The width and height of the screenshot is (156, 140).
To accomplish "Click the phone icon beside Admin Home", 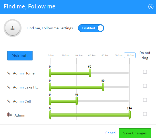I will 9,73.
